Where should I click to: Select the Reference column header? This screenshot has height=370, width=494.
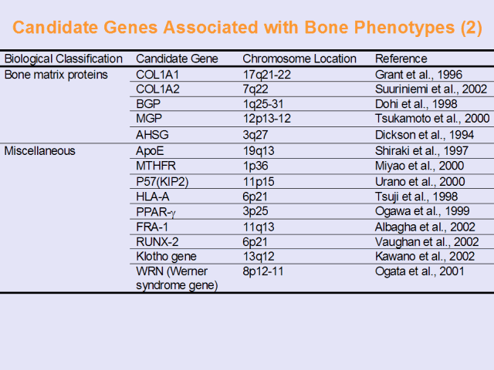click(401, 59)
